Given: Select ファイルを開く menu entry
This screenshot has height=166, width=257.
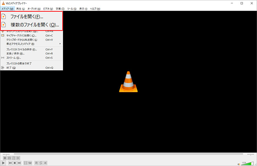Looking at the screenshot, I should (27, 16).
